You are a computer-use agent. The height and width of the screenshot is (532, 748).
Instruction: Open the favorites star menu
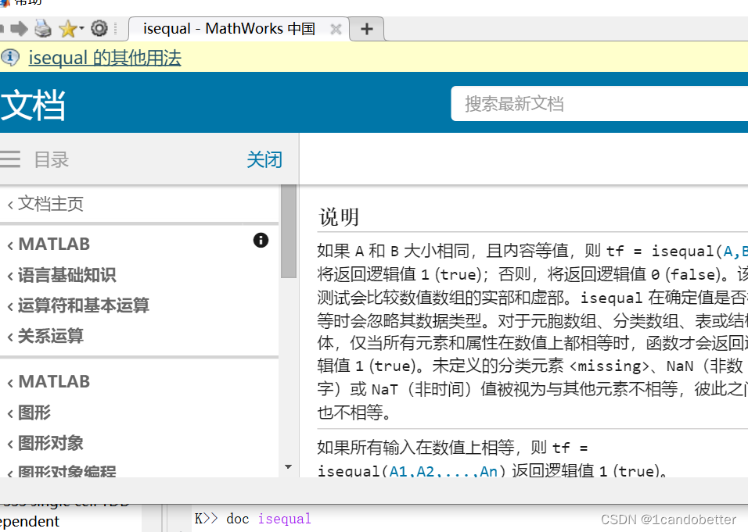tap(68, 29)
